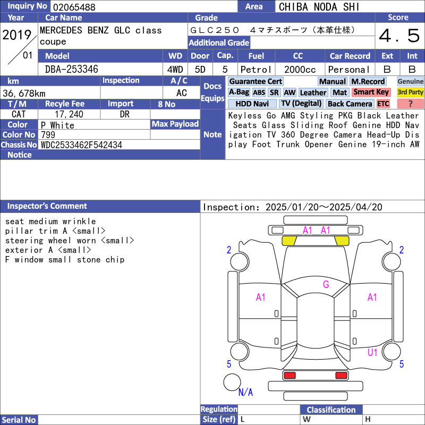This screenshot has height=425, width=425.
Task: Toggle the ABS equipment indicator
Action: [259, 92]
